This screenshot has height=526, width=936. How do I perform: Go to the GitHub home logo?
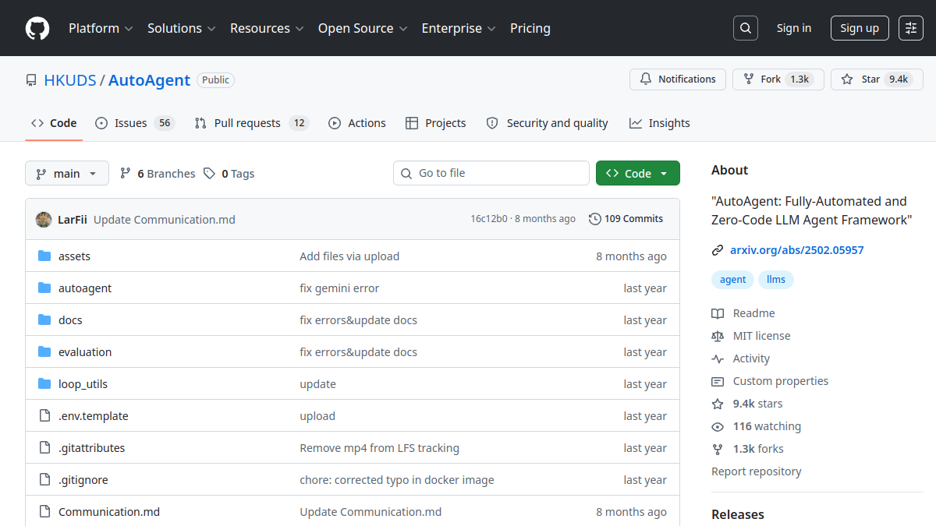[x=37, y=28]
